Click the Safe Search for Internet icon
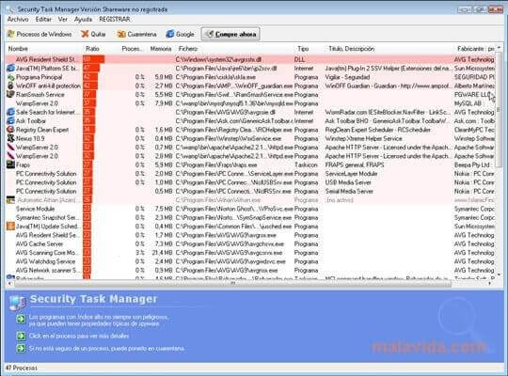508x376 pixels. click(10, 112)
